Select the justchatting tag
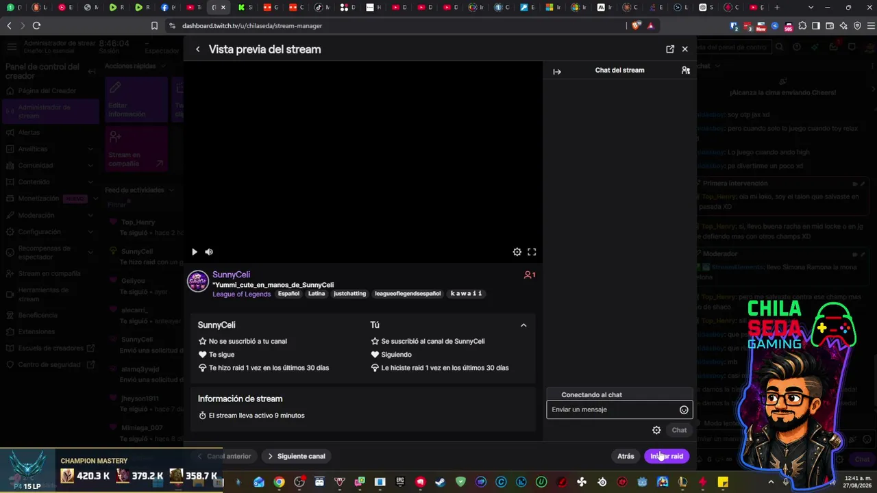This screenshot has width=877, height=493. click(x=349, y=294)
